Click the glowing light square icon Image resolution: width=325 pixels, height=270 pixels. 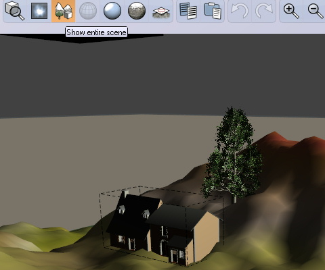point(39,11)
